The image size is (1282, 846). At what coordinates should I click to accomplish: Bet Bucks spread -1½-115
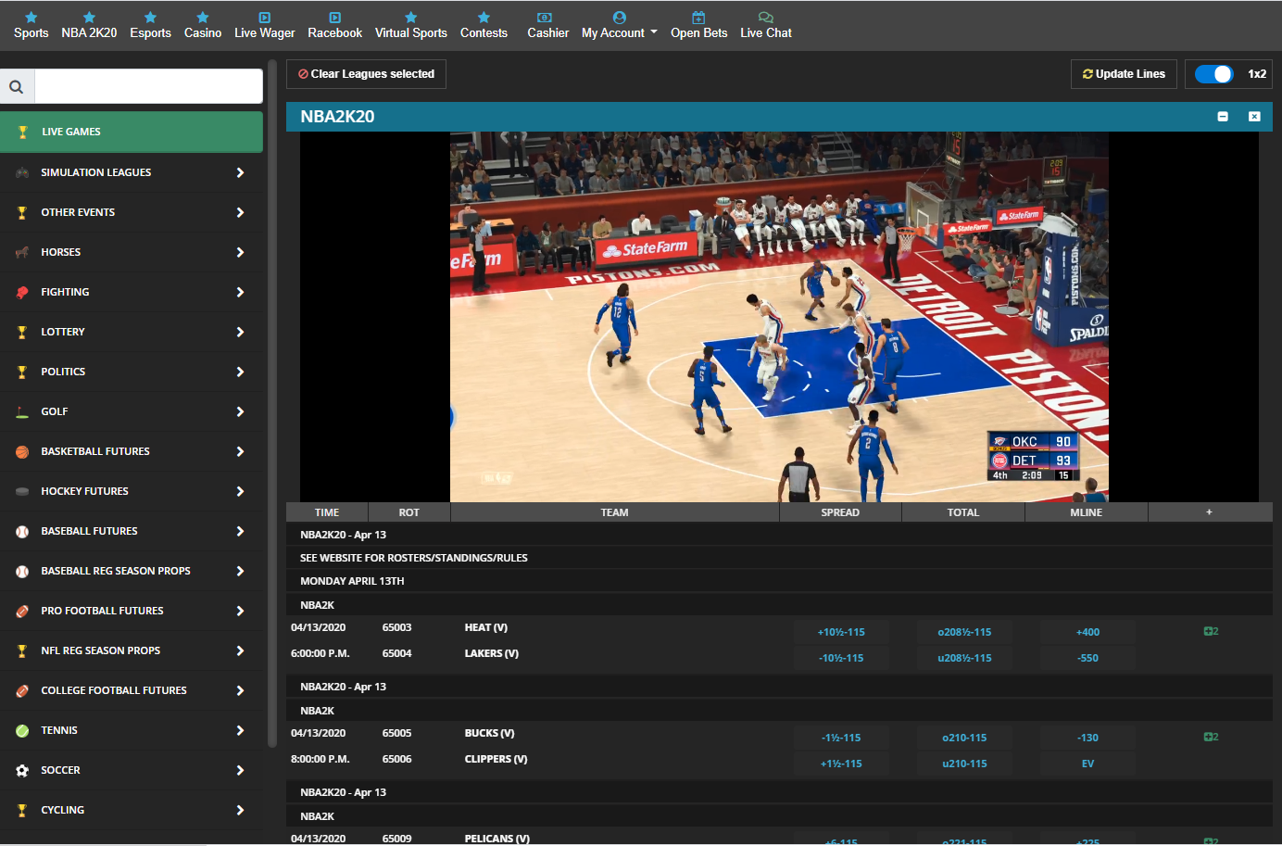click(x=841, y=738)
